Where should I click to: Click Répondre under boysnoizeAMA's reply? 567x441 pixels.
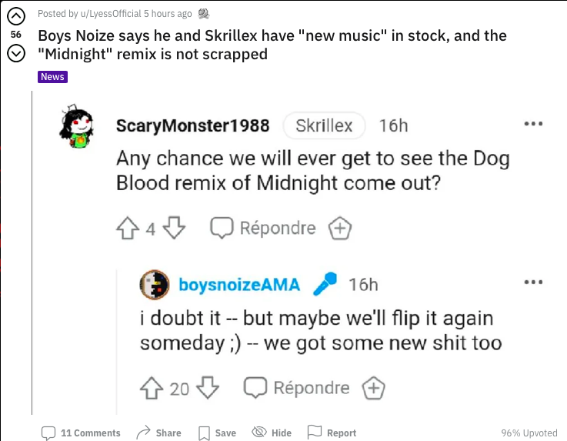tap(296, 388)
